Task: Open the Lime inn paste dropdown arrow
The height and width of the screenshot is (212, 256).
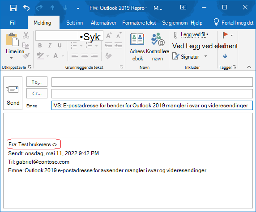Action: coord(11,58)
